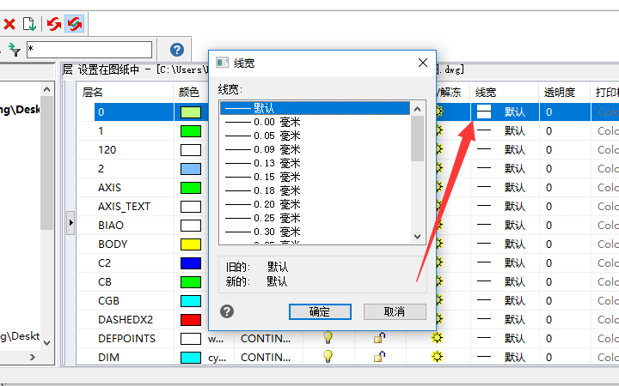619x386 pixels.
Task: Click CONTIN... linetype of DIM layer
Action: tap(266, 357)
